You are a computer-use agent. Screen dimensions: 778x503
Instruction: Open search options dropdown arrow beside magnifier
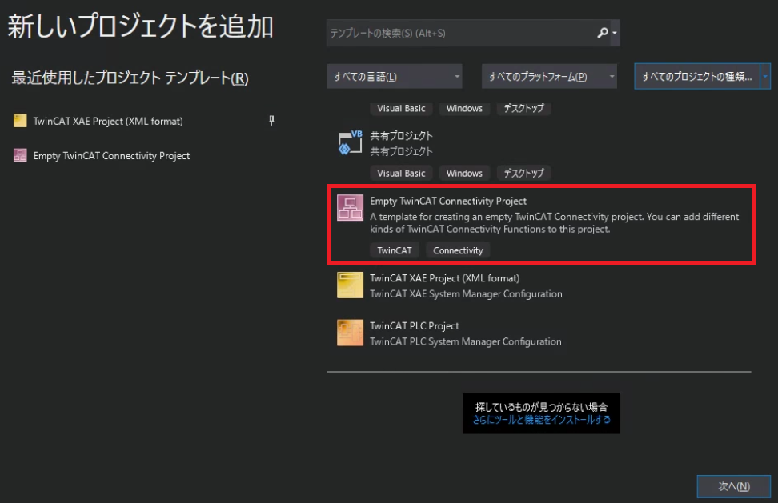tap(615, 33)
